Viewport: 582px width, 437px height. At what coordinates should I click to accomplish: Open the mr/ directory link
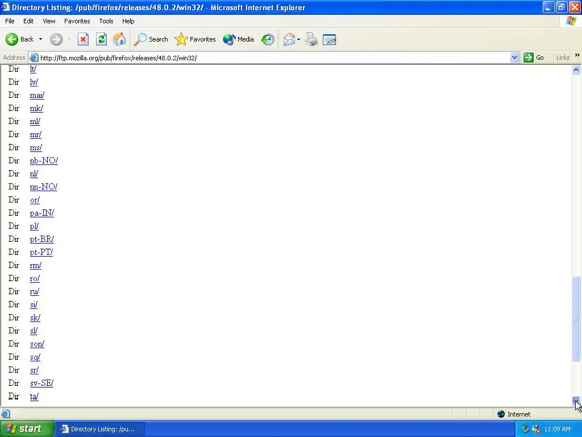36,134
